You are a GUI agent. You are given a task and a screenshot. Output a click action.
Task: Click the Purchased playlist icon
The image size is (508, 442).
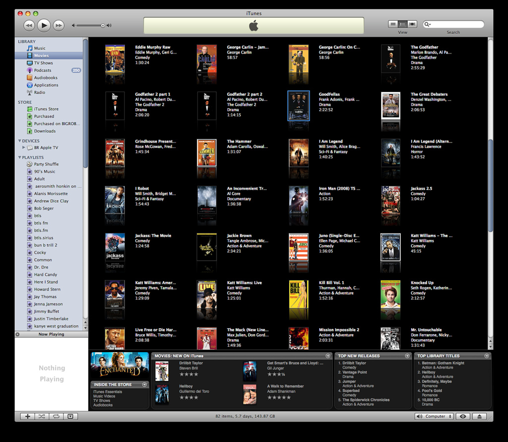[x=29, y=116]
